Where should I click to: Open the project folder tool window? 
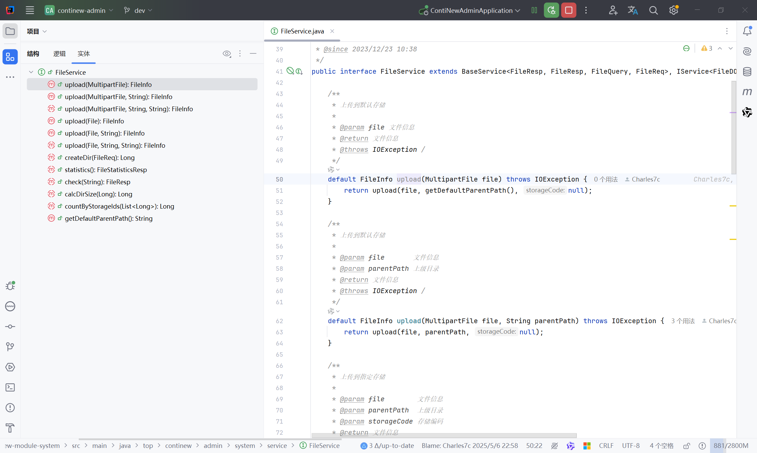pos(10,31)
